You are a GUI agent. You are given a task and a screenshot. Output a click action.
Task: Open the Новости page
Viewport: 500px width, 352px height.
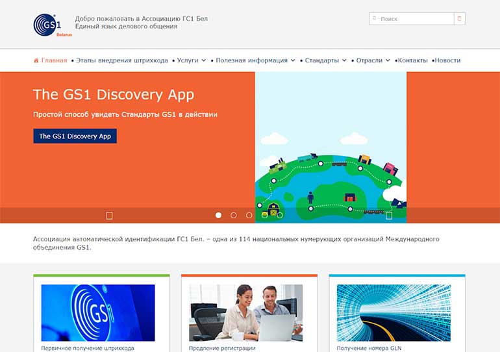447,60
